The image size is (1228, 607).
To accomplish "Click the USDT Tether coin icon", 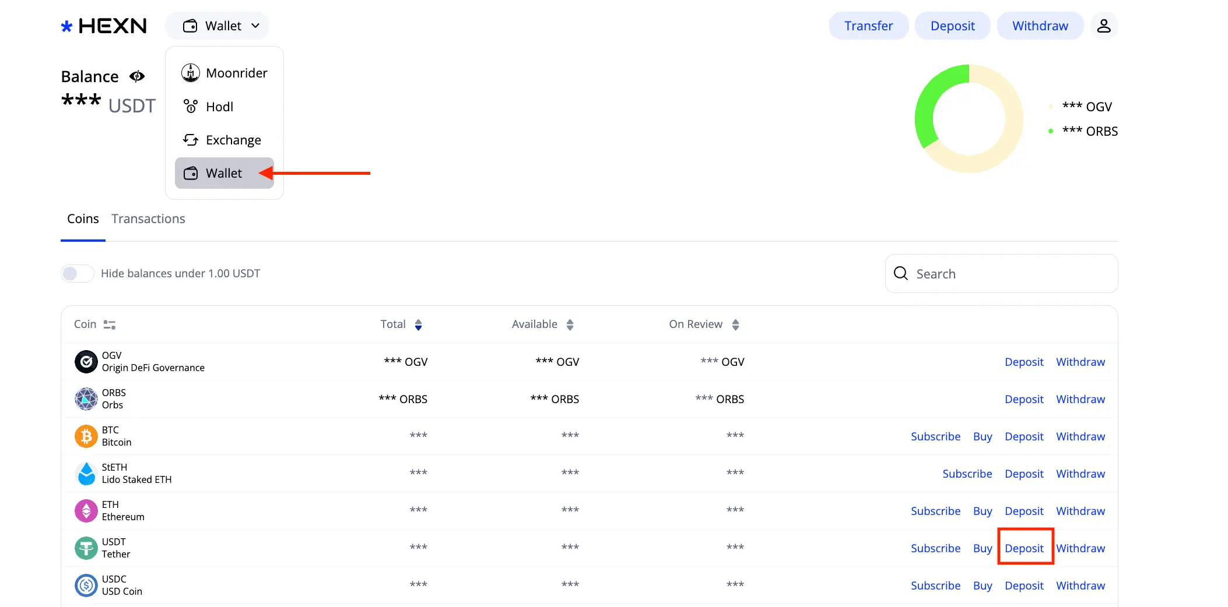I will tap(86, 548).
